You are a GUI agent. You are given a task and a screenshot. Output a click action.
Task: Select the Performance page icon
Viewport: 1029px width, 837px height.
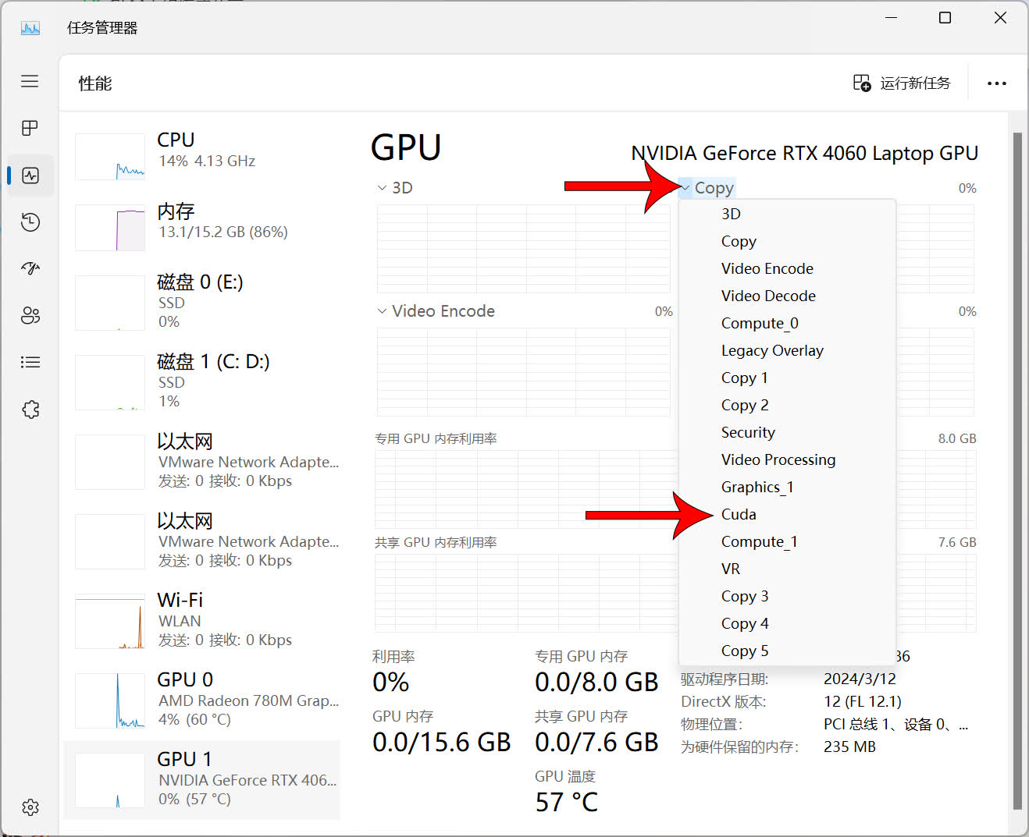(30, 176)
